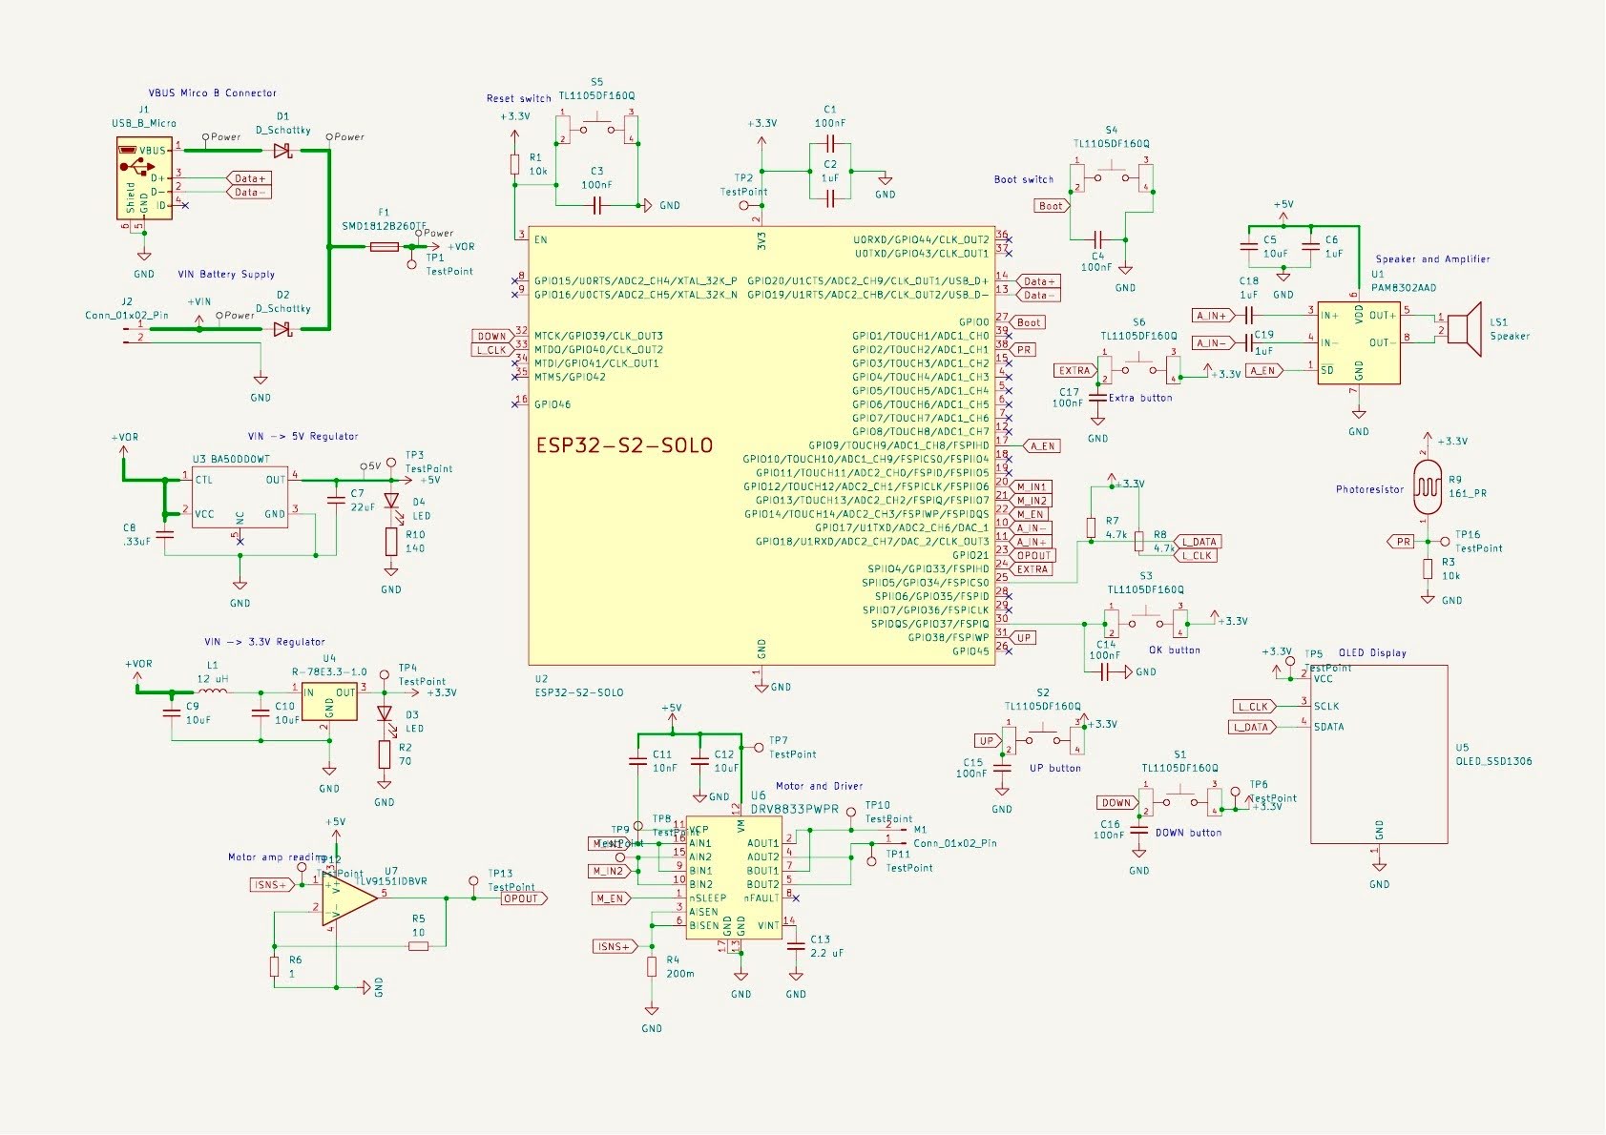Click the 'UP button' label
The width and height of the screenshot is (1606, 1135).
point(1055,768)
